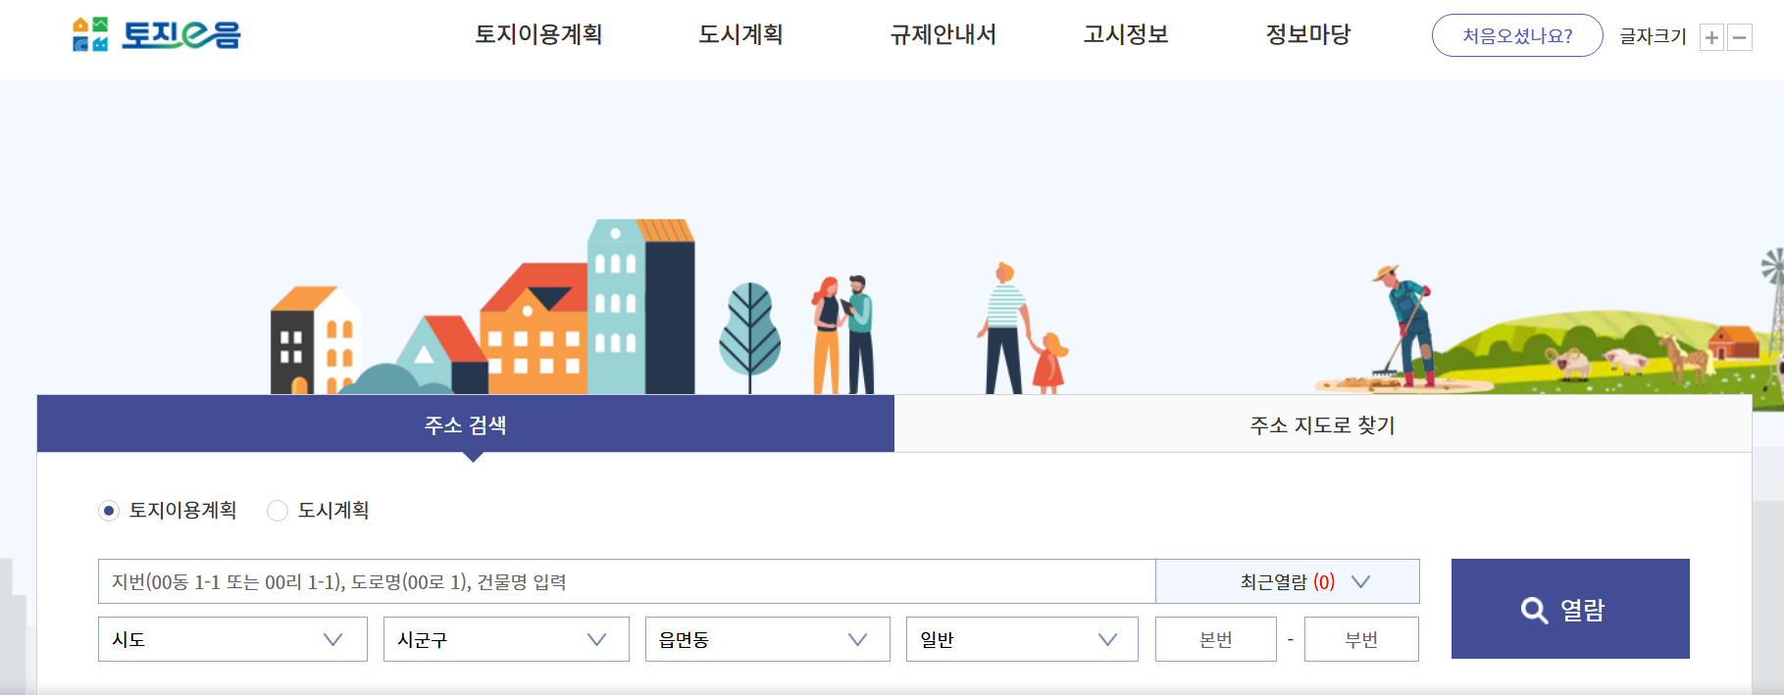Decrease font size with minus icon

click(1740, 38)
